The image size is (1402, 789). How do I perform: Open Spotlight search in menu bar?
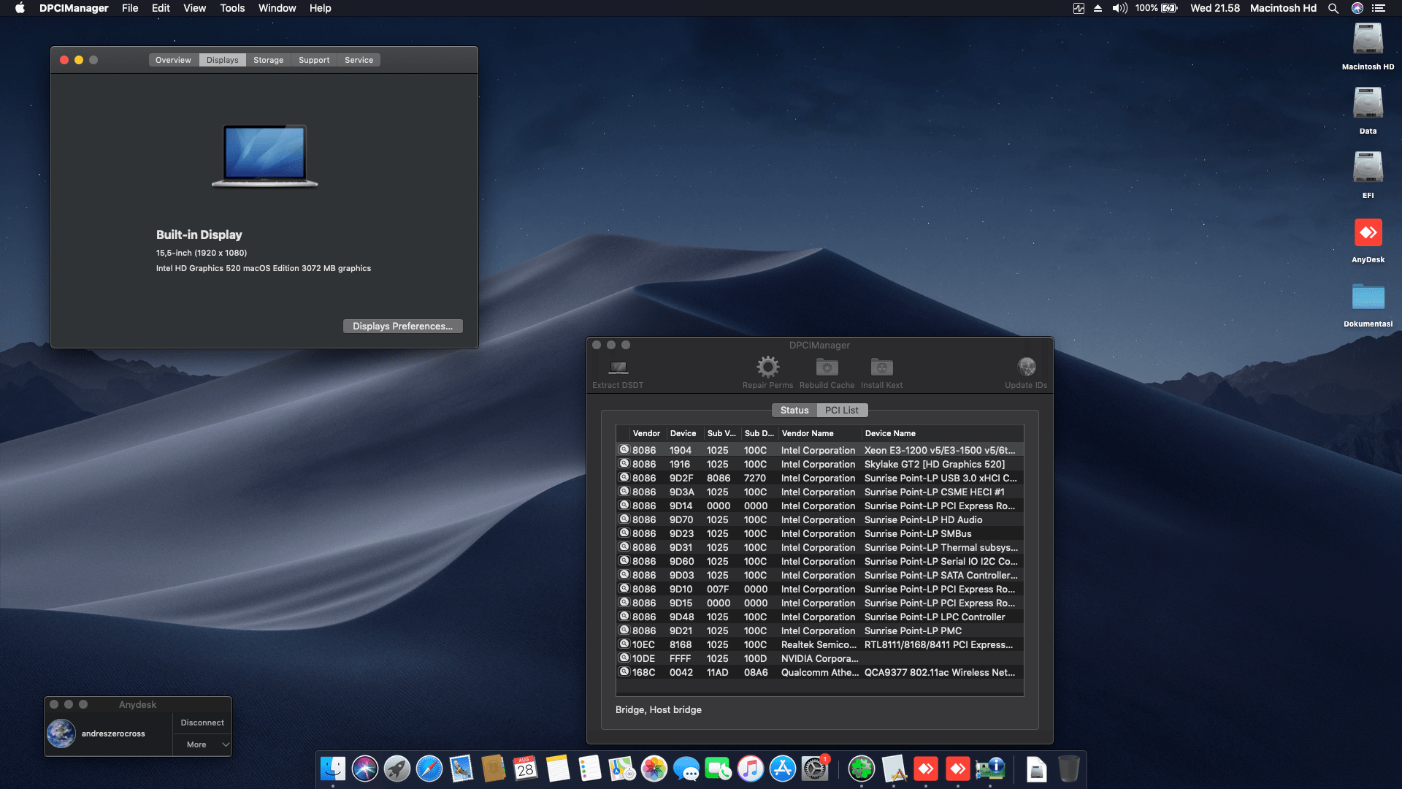click(x=1333, y=8)
